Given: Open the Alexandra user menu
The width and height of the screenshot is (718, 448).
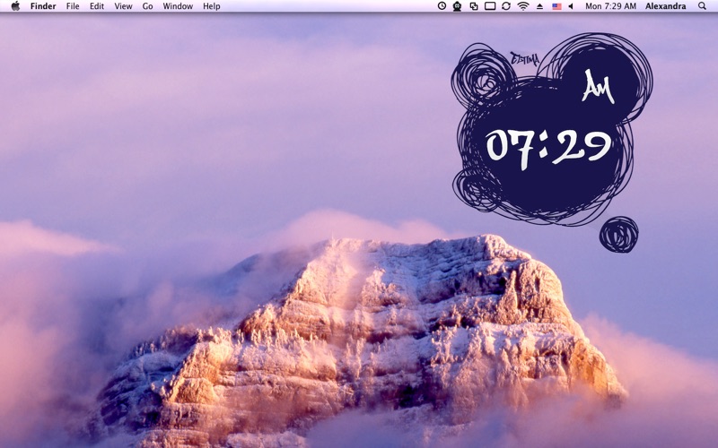Looking at the screenshot, I should (x=665, y=6).
